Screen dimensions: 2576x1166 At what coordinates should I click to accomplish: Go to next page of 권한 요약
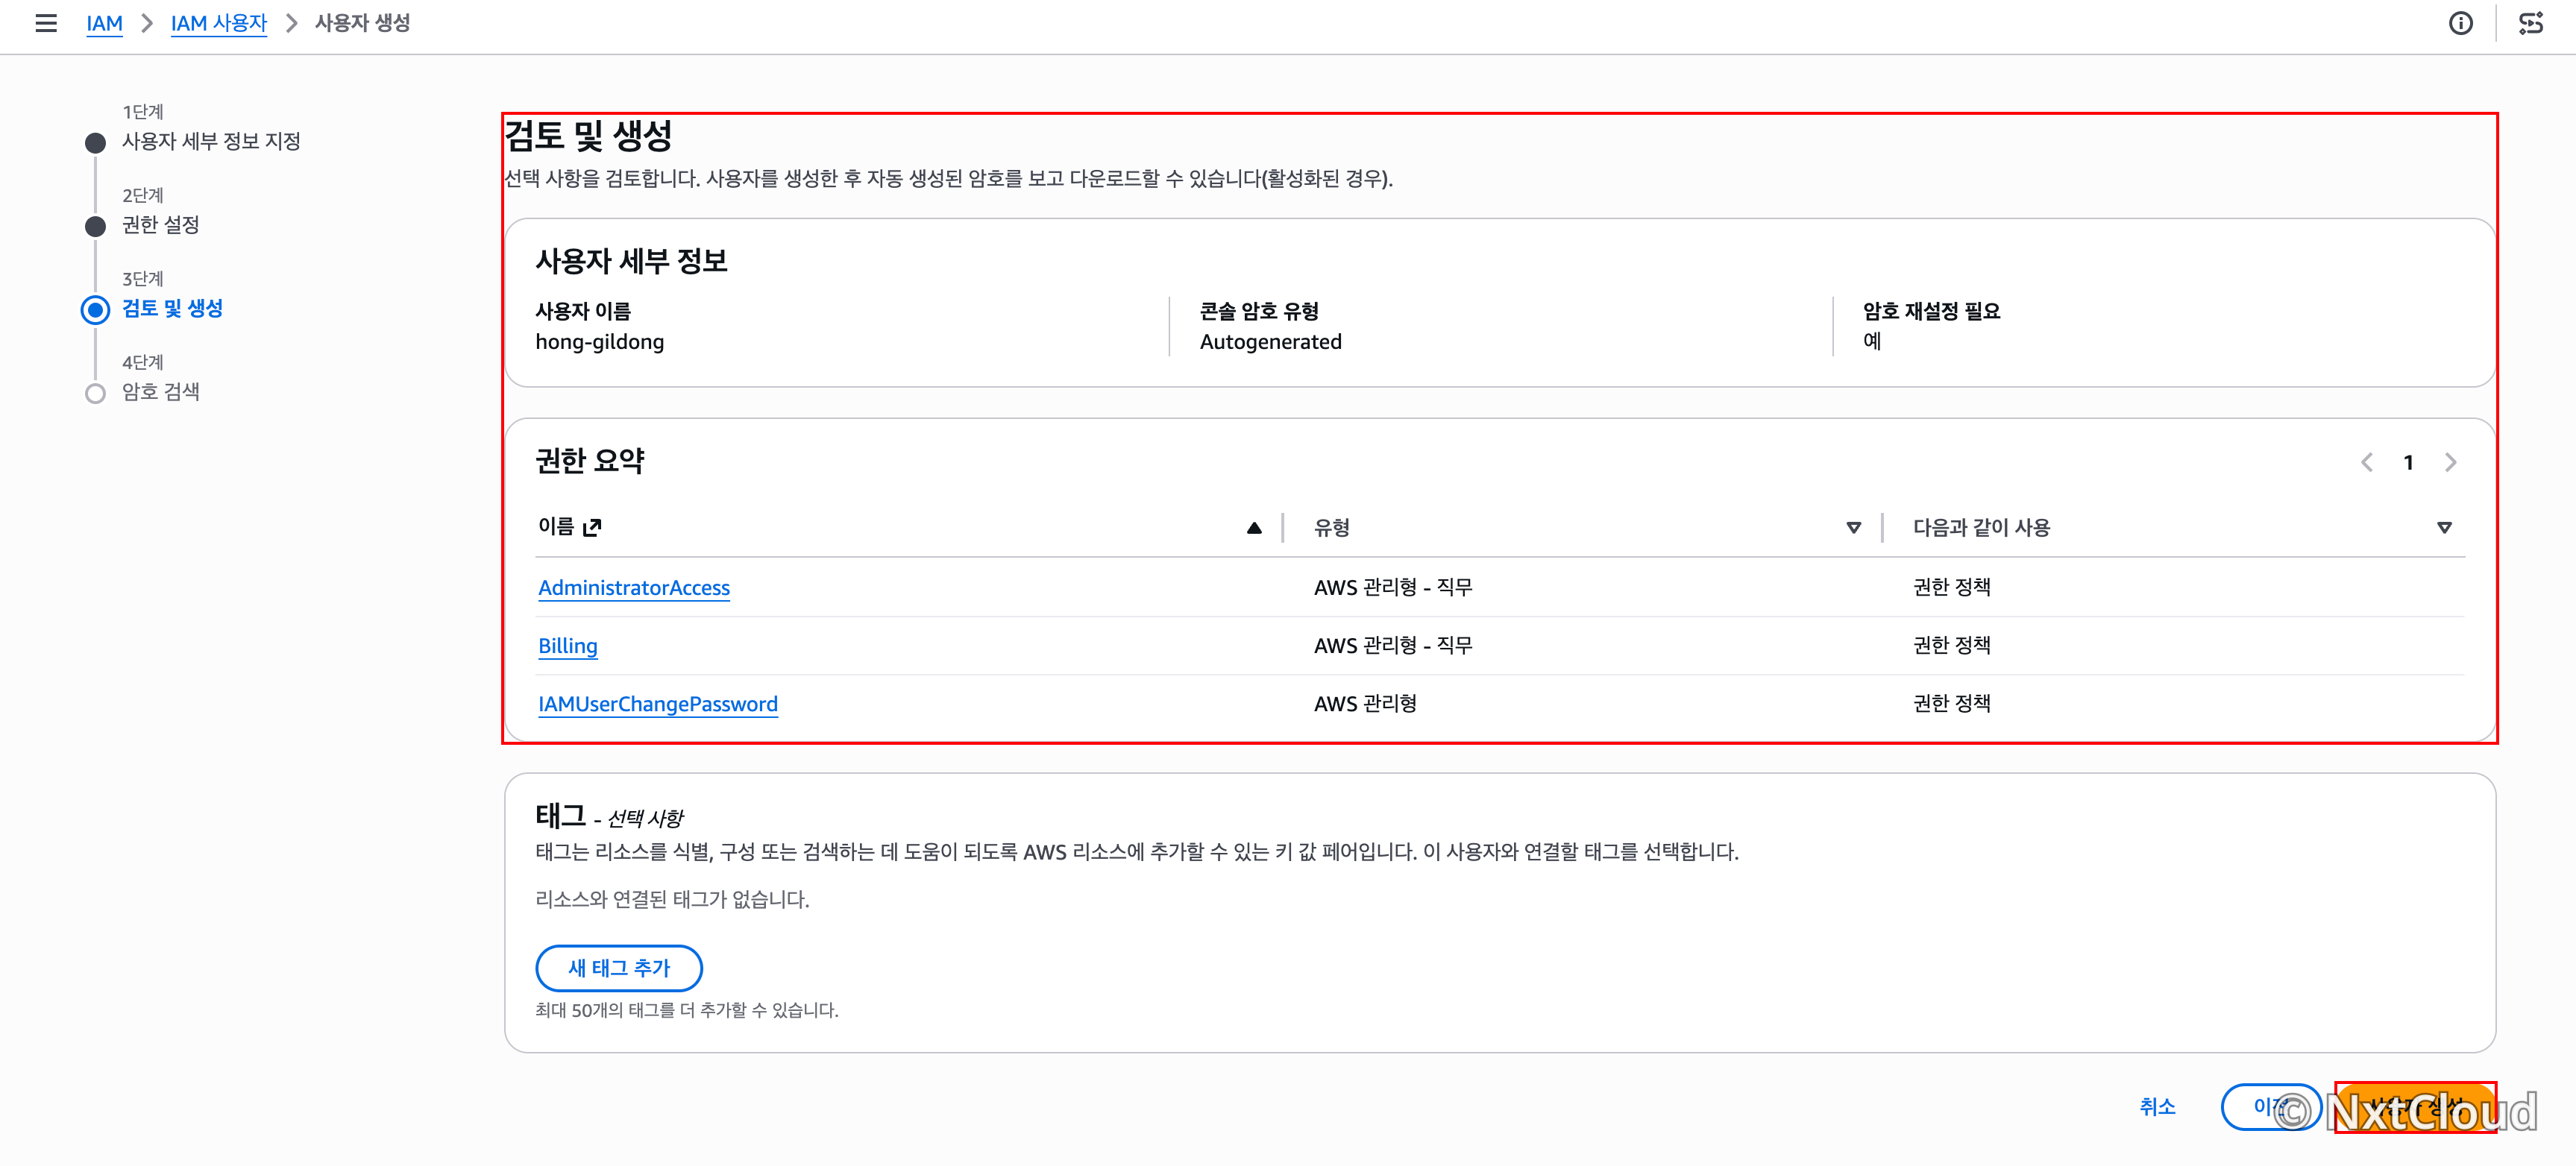pos(2450,462)
